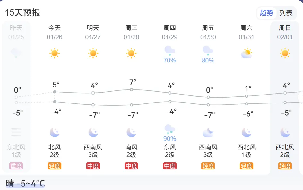Image resolution: width=303 pixels, height=190 pixels.
Task: Click the night snow icon showing 90%
Action: (169, 129)
